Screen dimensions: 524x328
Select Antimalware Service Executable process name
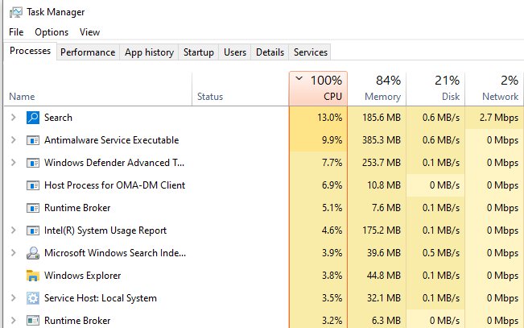coord(112,140)
